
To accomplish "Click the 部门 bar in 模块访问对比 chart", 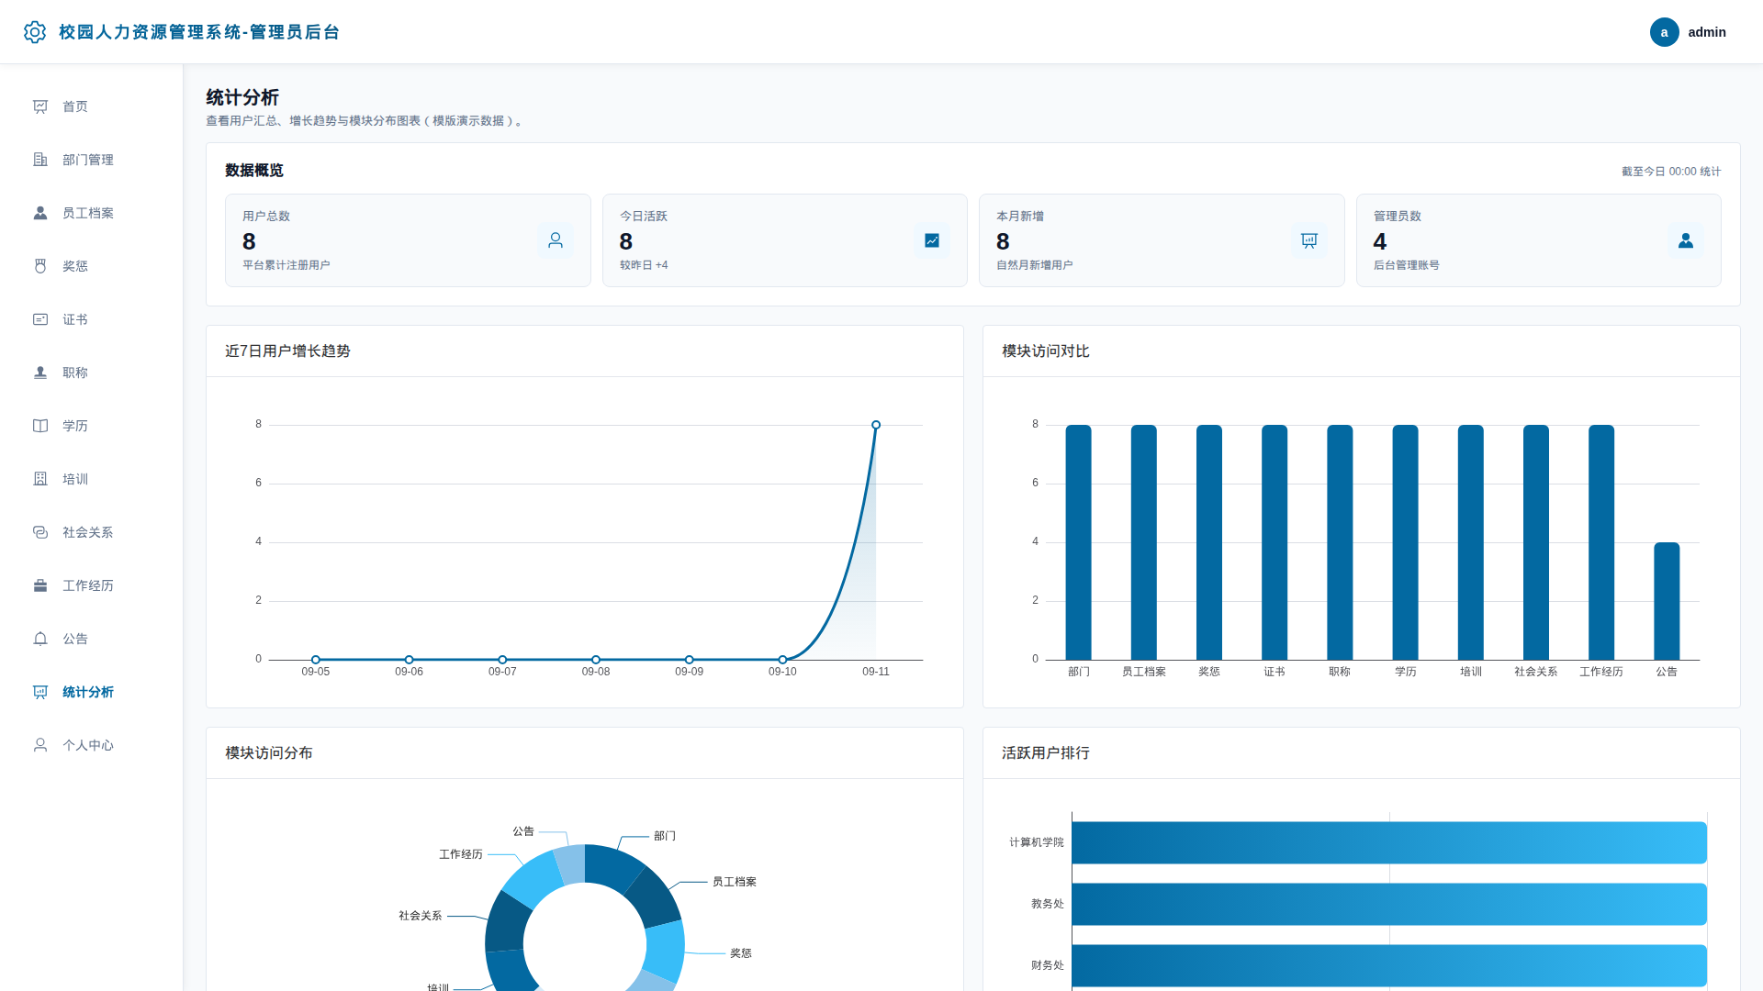I will click(1079, 542).
